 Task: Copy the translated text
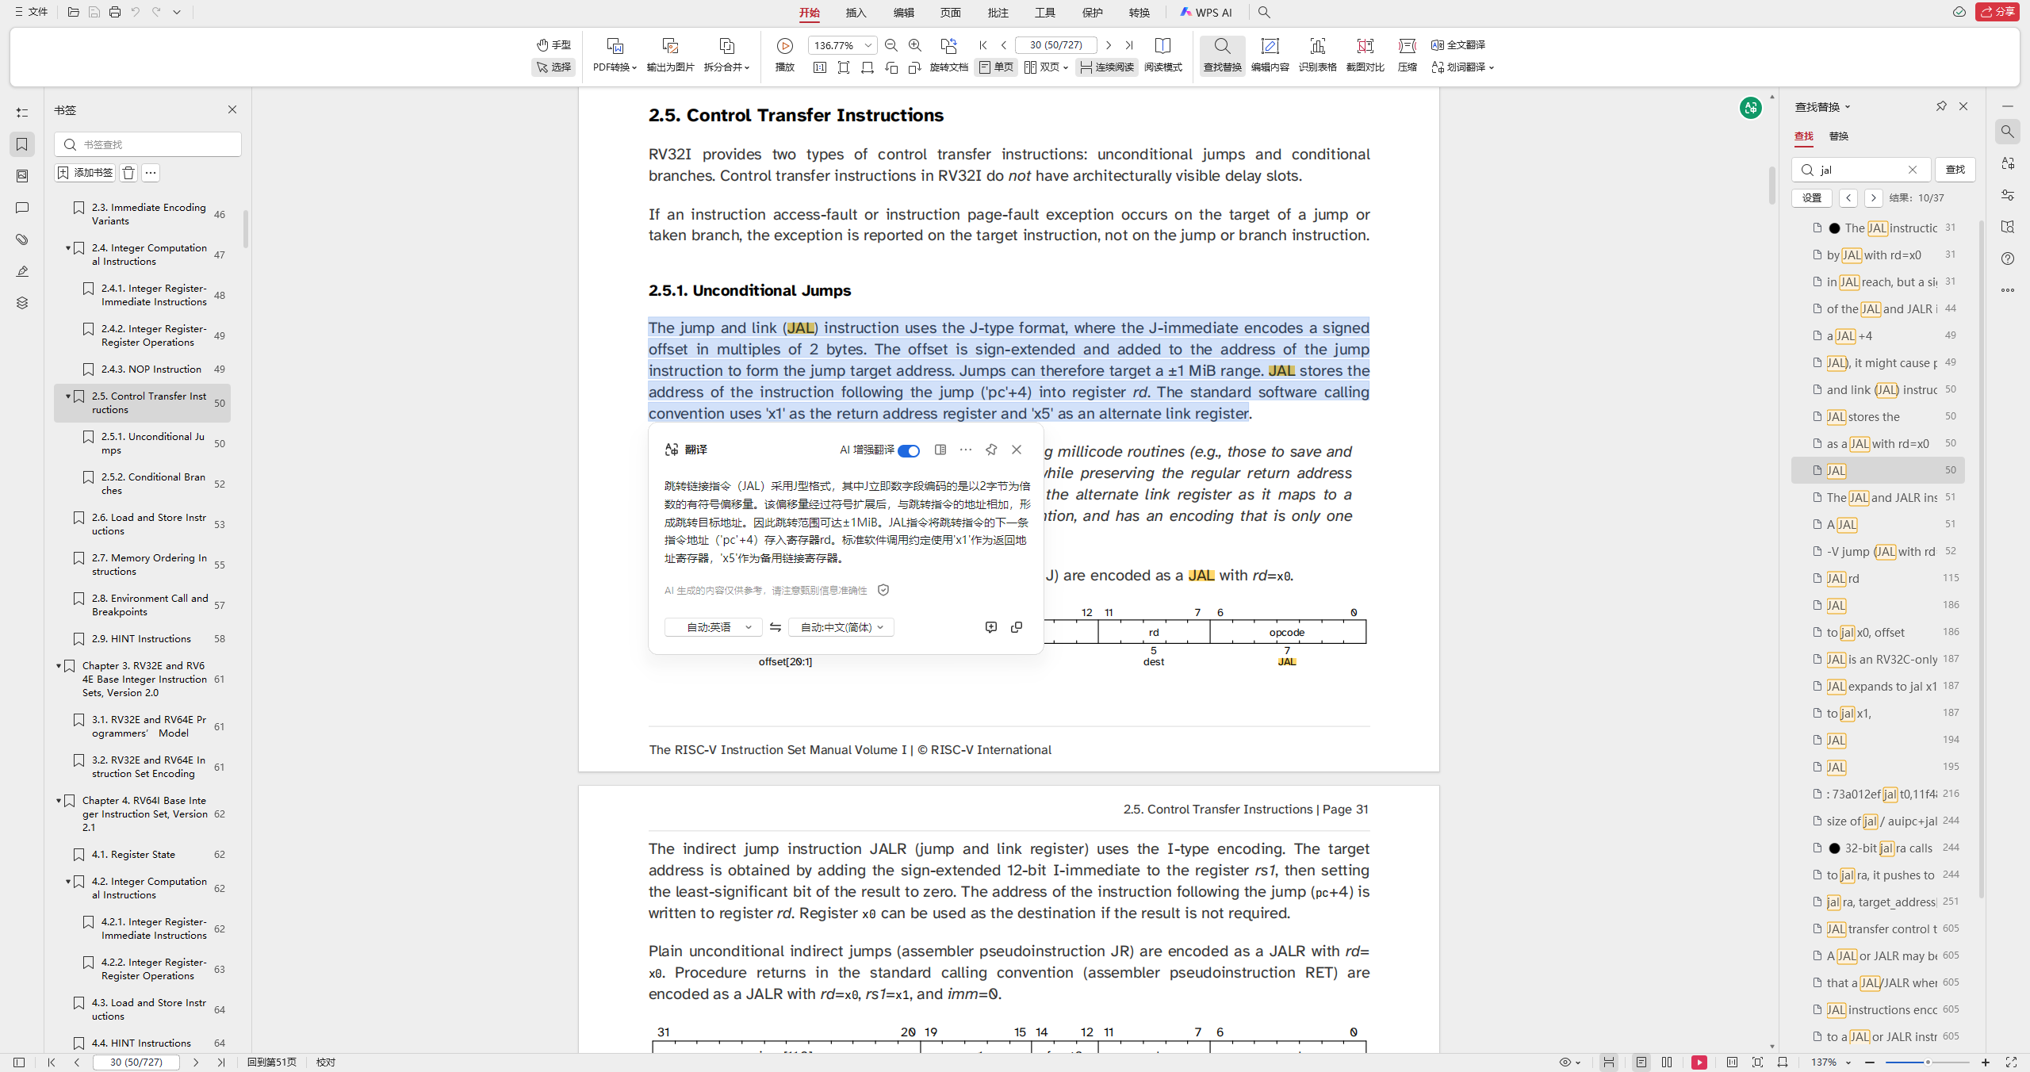point(1017,627)
